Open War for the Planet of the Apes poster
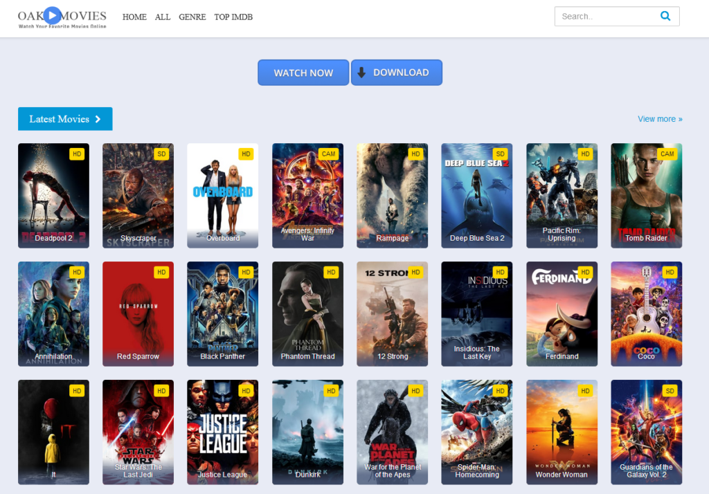 coord(392,432)
